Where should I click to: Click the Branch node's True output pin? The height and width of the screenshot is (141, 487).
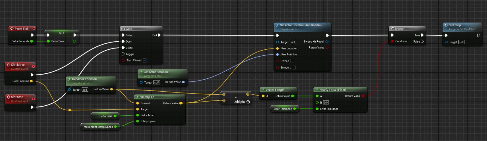point(422,35)
